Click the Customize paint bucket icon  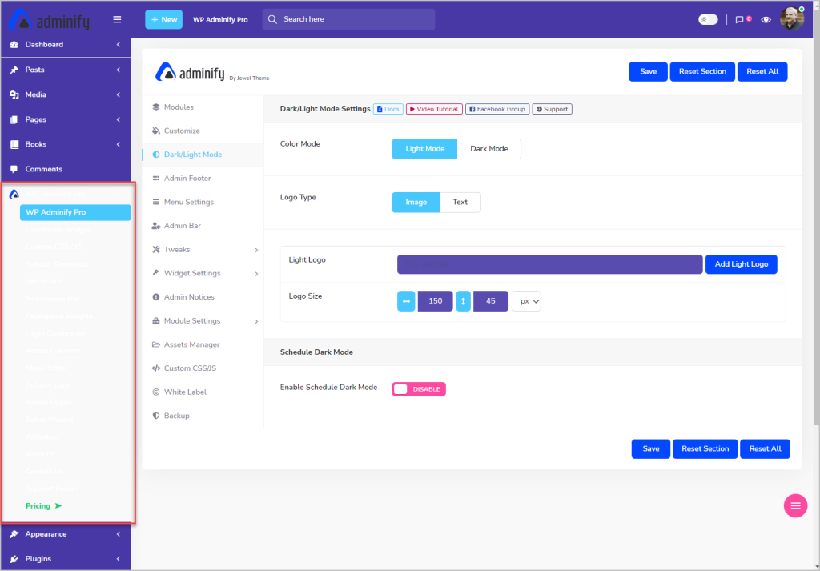(x=156, y=131)
